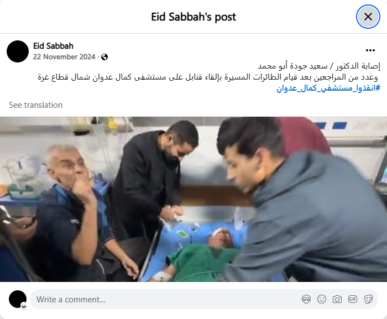Expand the commenting identity chevron on avatar
387x319 pixels.
pos(24,306)
